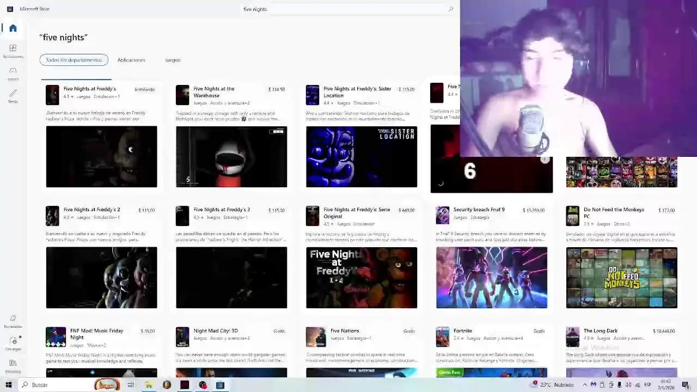Open Do Not Feed the Monkeys icon
Viewport: 697px width, 392px height.
573,216
